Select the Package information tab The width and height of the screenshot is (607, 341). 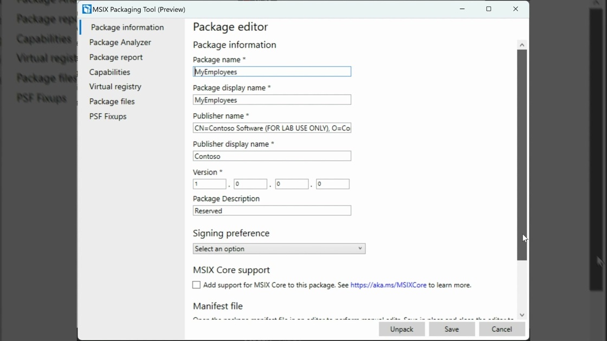127,28
